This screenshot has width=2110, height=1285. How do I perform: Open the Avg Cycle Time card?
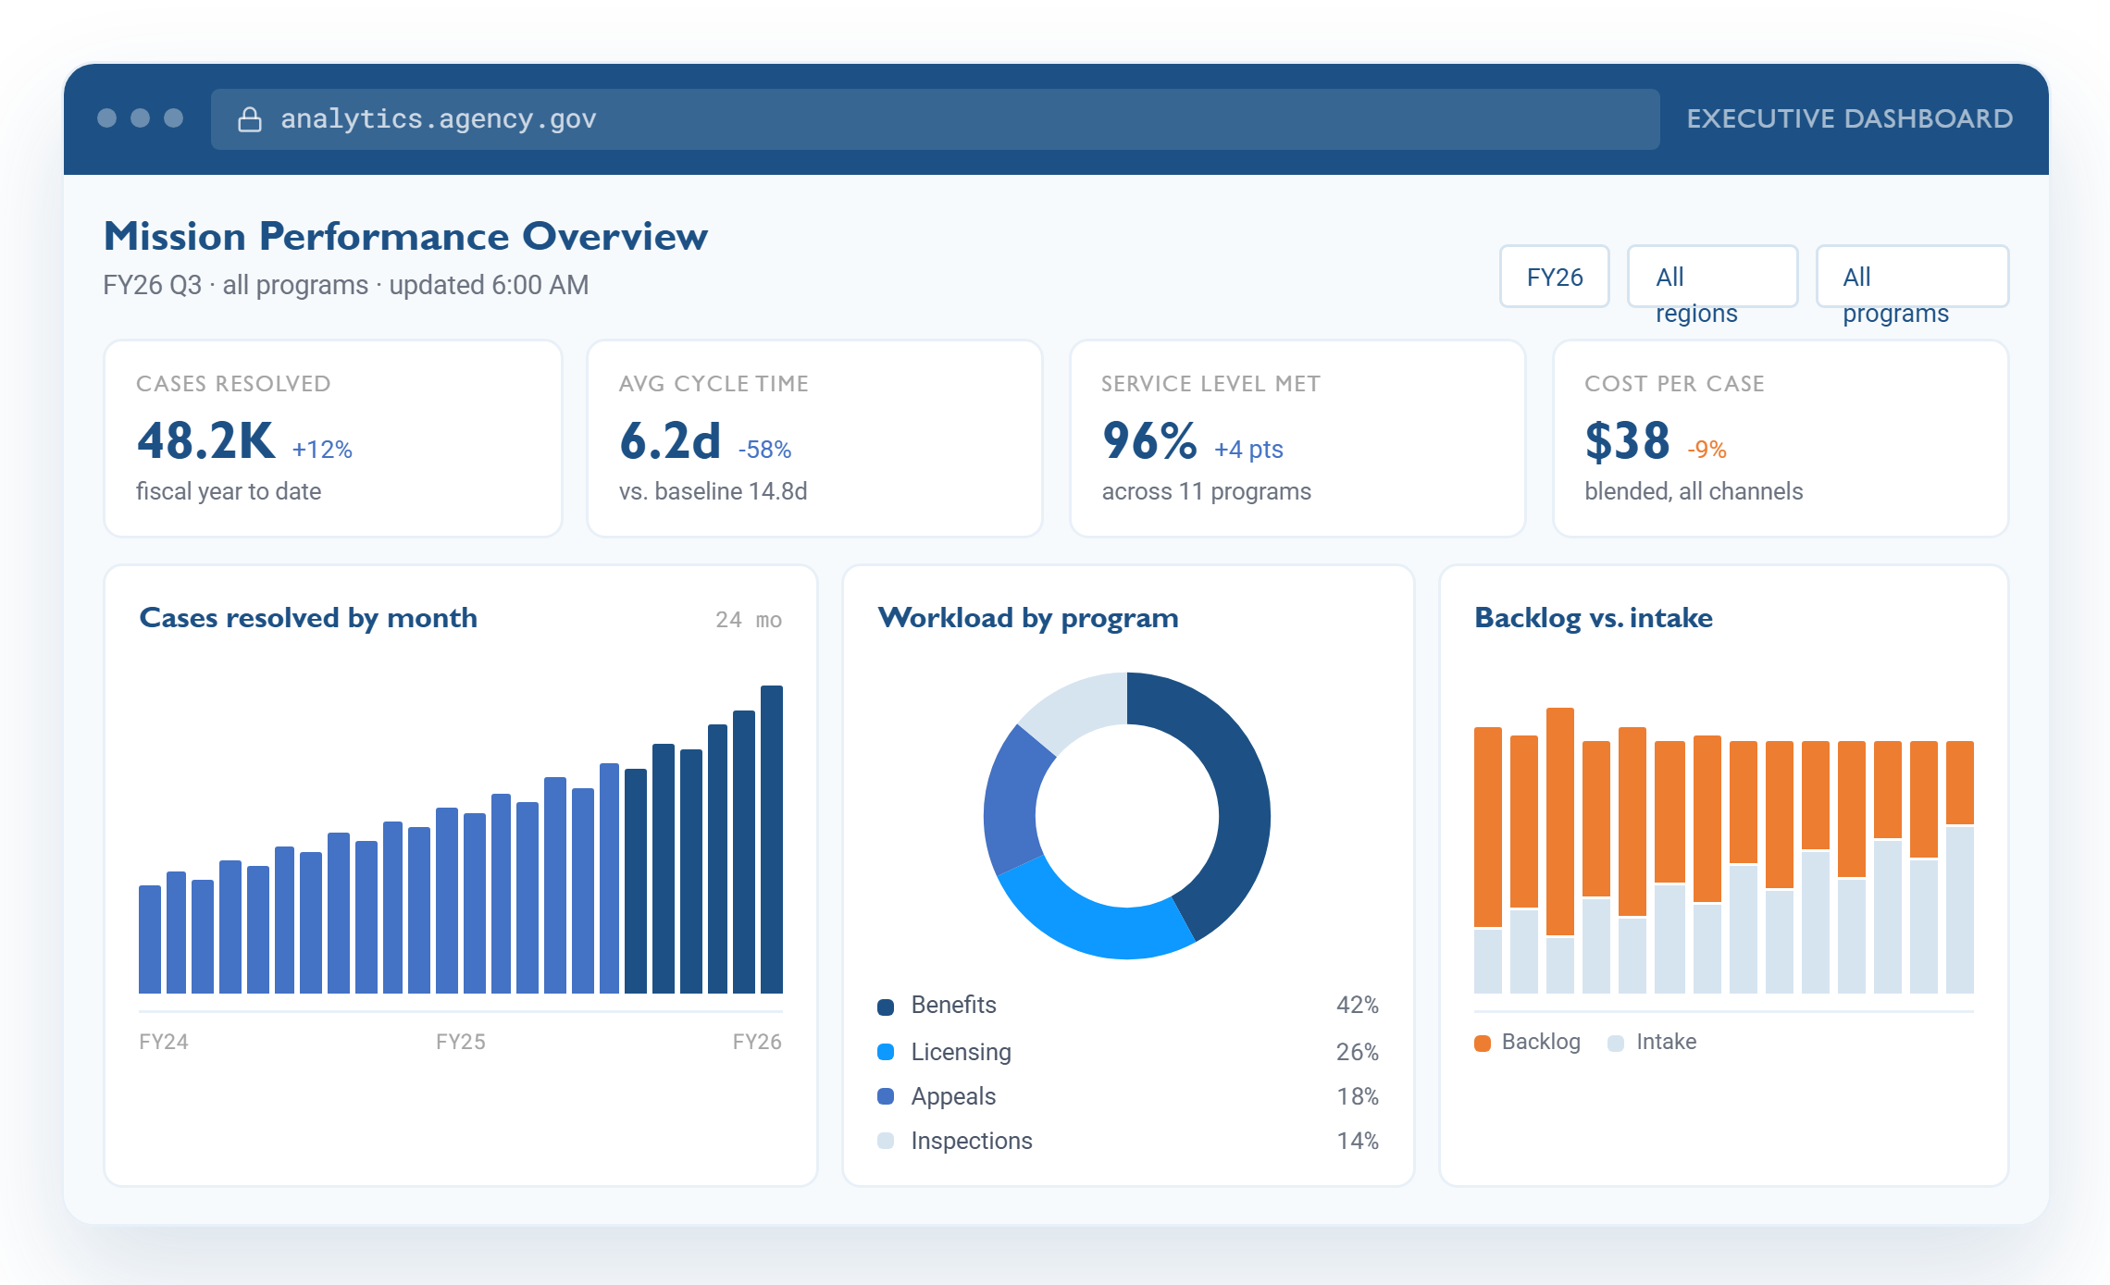point(815,439)
